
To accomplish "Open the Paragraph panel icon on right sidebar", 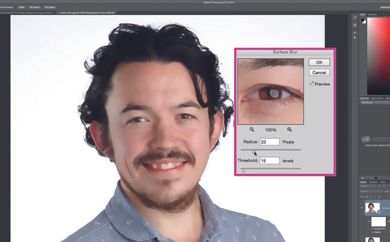I will (x=355, y=37).
